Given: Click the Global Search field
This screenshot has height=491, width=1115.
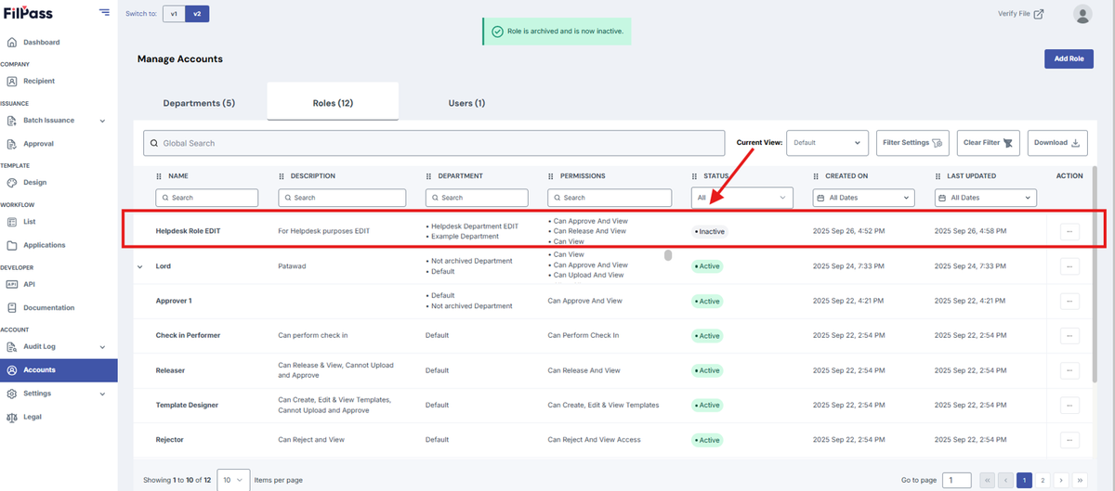Looking at the screenshot, I should (434, 143).
